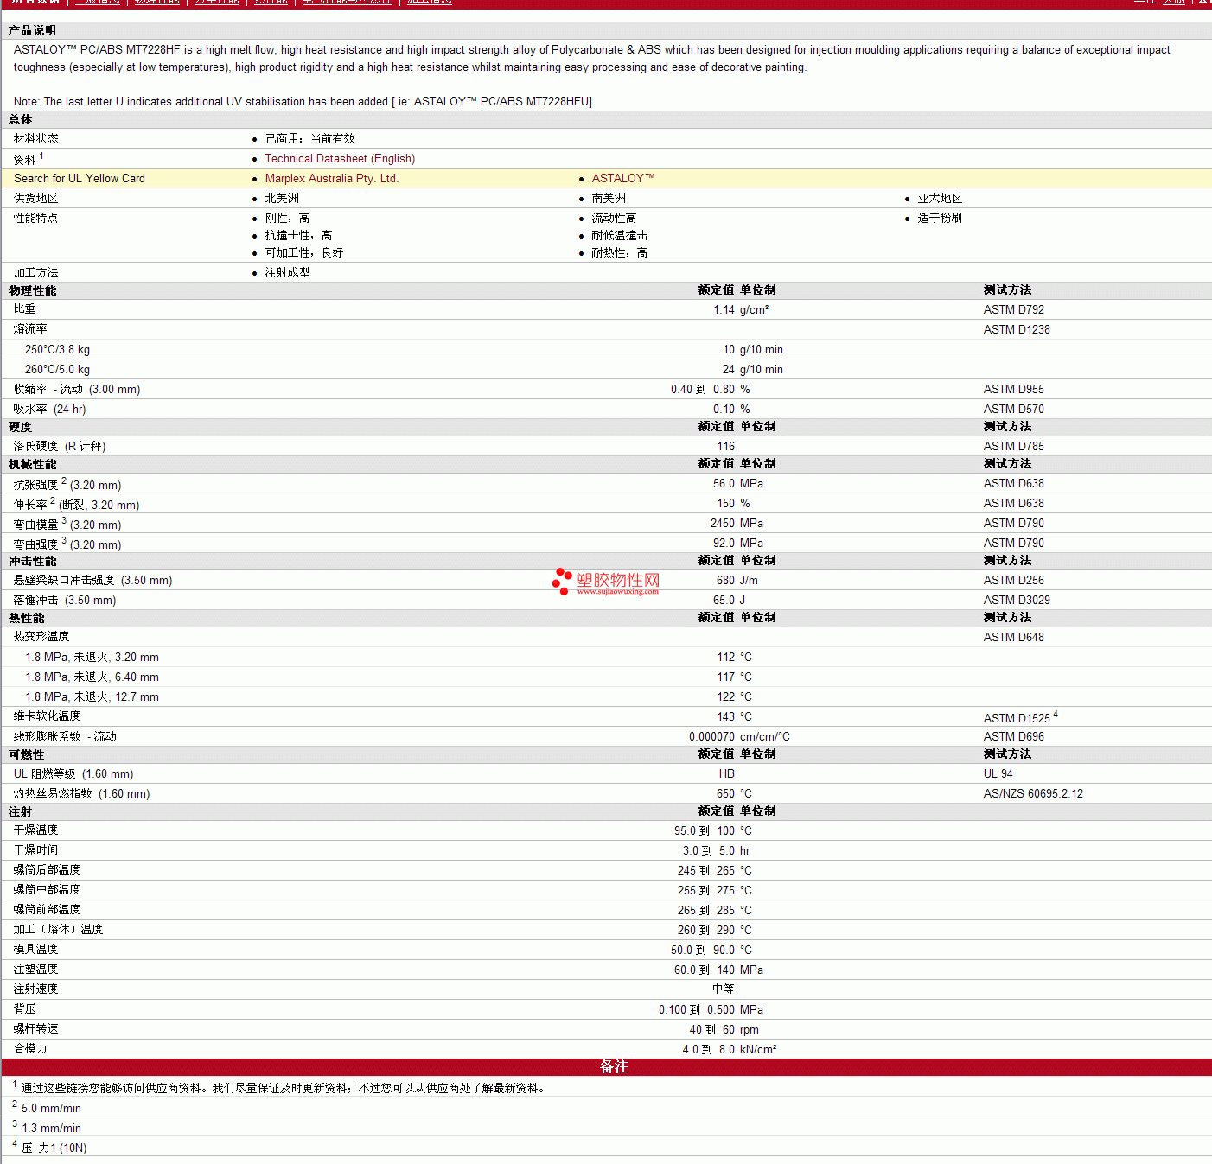Select the 1.8 MPa, 未退火, 12.7 mm row
The image size is (1212, 1164).
pos(606,697)
